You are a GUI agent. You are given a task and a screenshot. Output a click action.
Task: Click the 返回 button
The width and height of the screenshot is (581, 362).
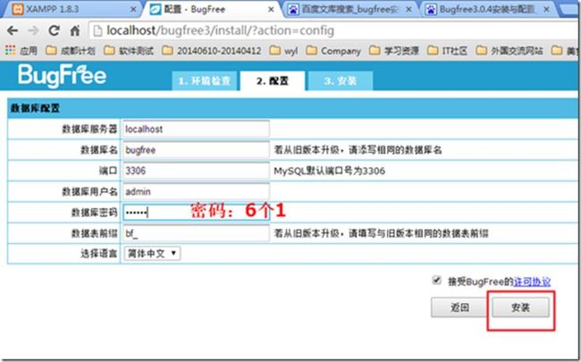click(x=459, y=307)
